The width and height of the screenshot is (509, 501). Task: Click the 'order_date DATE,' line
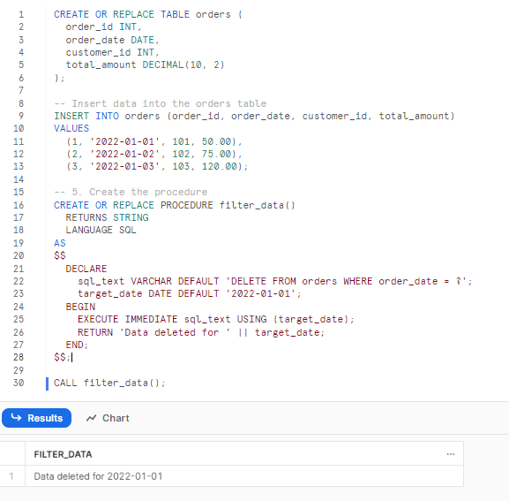pos(112,40)
